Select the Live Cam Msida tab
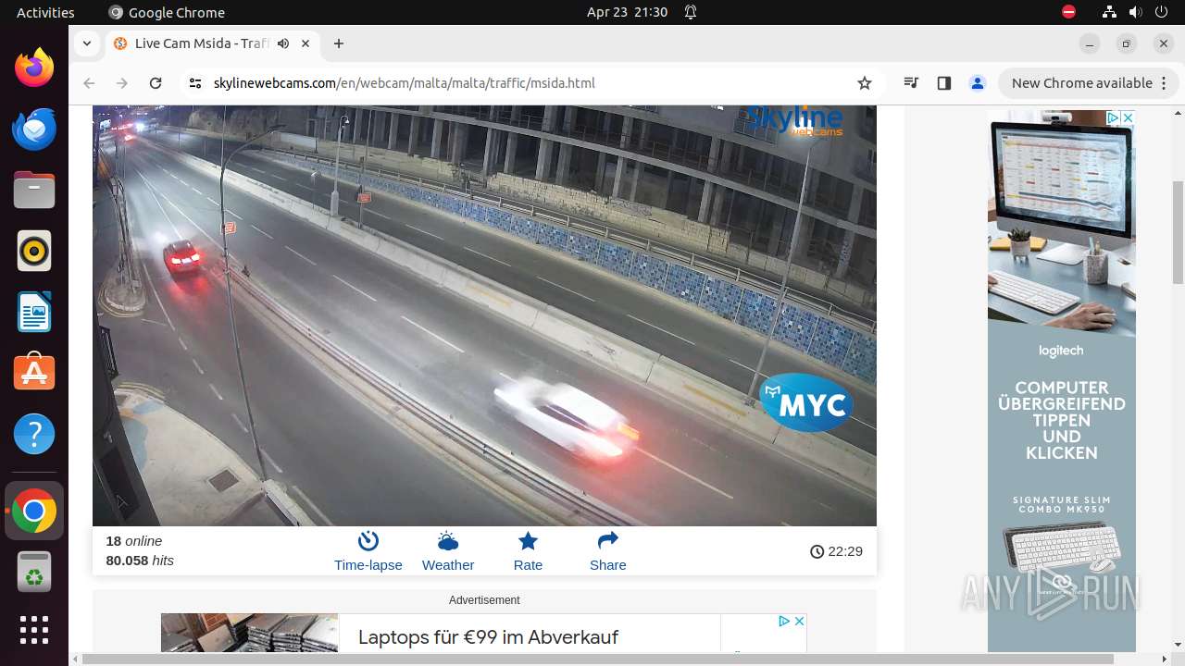Viewport: 1185px width, 666px height. (x=211, y=43)
